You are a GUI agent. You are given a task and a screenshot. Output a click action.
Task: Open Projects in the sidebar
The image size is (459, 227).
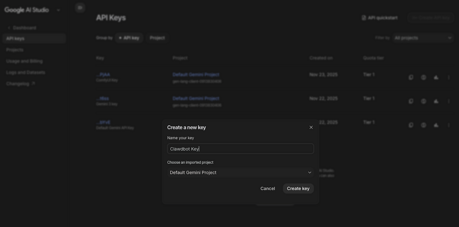15,50
